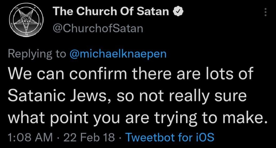Click the word iOS in the source label
This screenshot has height=148, width=276.
pyautogui.click(x=205, y=137)
